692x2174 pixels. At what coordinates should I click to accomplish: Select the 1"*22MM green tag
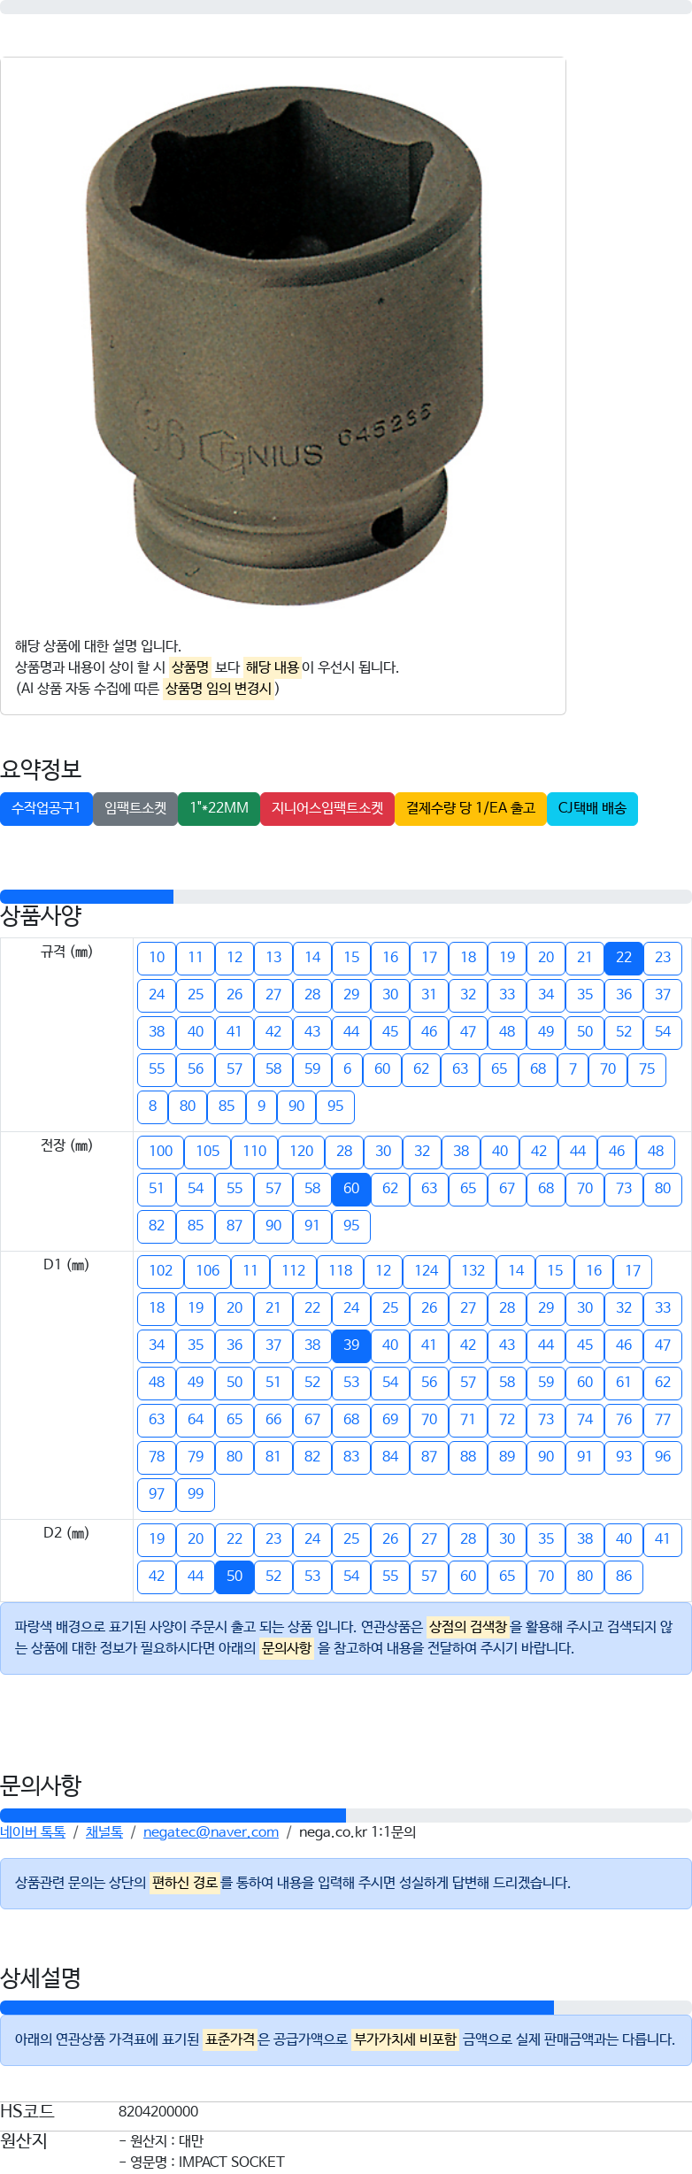[219, 808]
